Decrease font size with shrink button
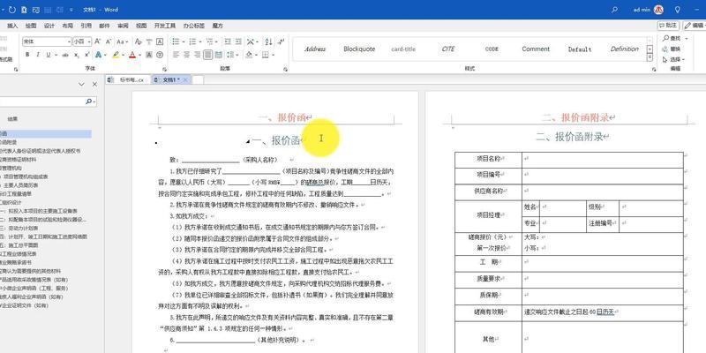 click(x=108, y=41)
